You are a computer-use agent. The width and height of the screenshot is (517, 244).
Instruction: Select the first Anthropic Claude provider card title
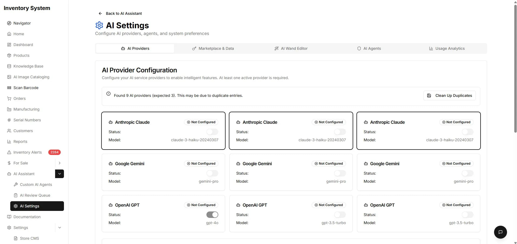[x=132, y=122]
